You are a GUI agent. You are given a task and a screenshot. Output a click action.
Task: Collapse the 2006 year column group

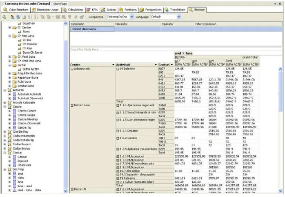click(x=176, y=57)
